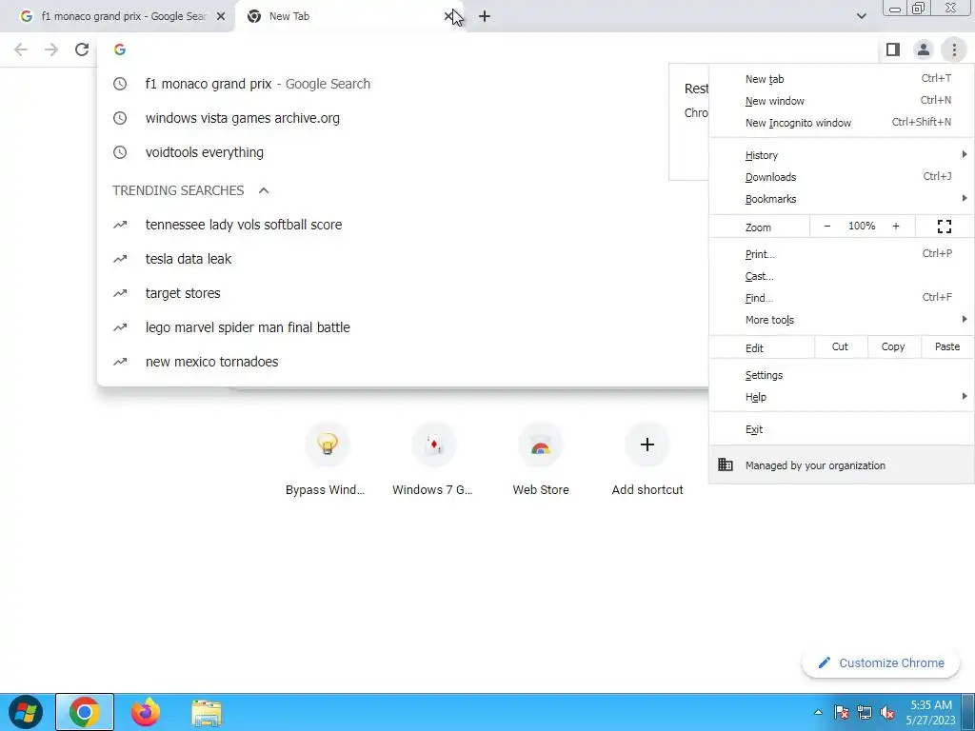Launch Firefox from the taskbar
The width and height of the screenshot is (975, 731).
coord(146,712)
